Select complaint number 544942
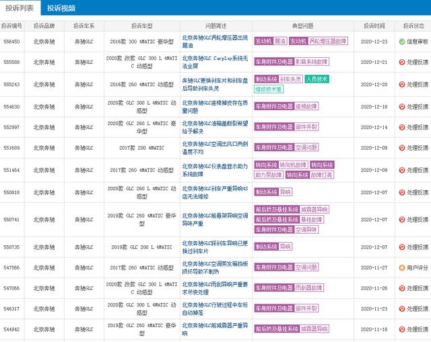431x342 pixels. tap(11, 329)
